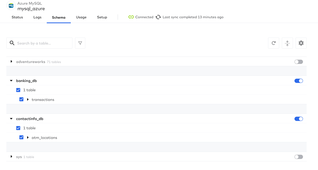
Task: Click the Azure MySQL connector logo icon
Action: pyautogui.click(x=11, y=6)
